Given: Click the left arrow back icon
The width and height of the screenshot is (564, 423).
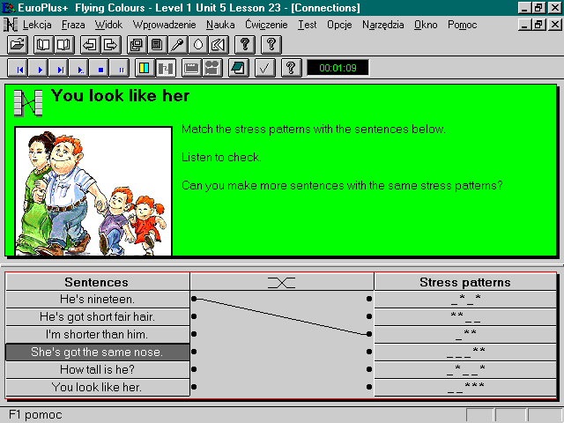Looking at the screenshot, I should 89,44.
